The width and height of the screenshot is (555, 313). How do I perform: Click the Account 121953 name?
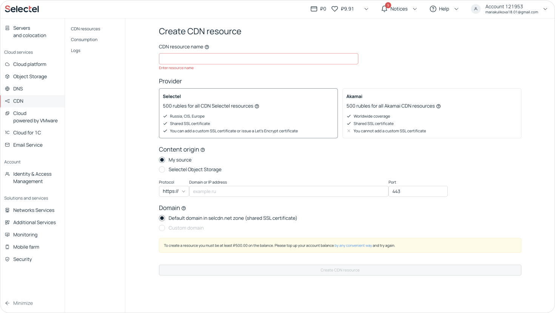[x=504, y=6]
